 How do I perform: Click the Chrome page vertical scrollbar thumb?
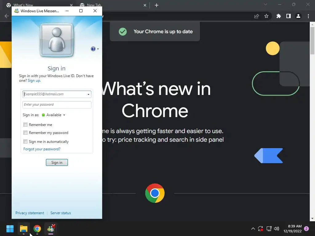click(312, 40)
